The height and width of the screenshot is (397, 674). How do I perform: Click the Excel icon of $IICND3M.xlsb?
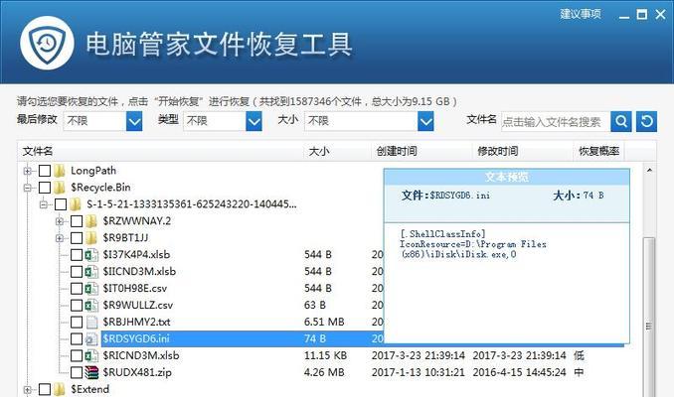tap(91, 272)
